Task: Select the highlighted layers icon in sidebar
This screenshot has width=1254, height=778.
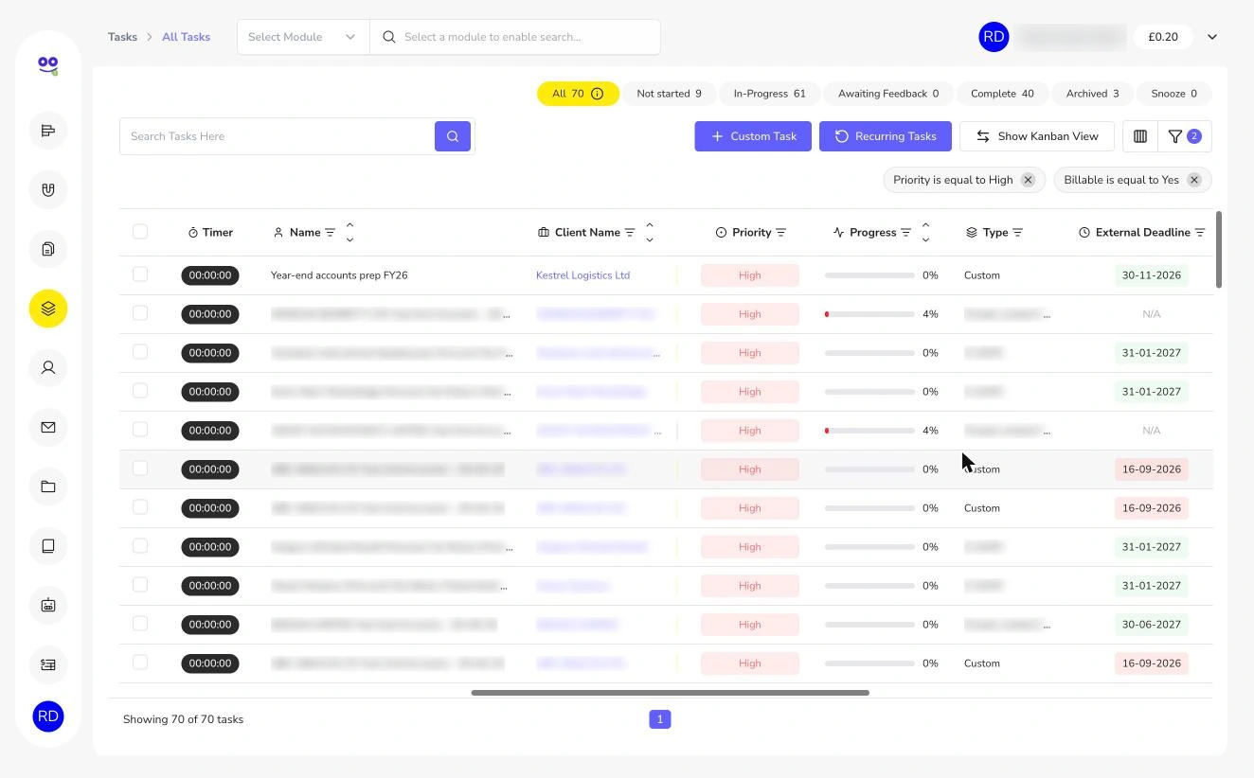Action: click(x=48, y=309)
